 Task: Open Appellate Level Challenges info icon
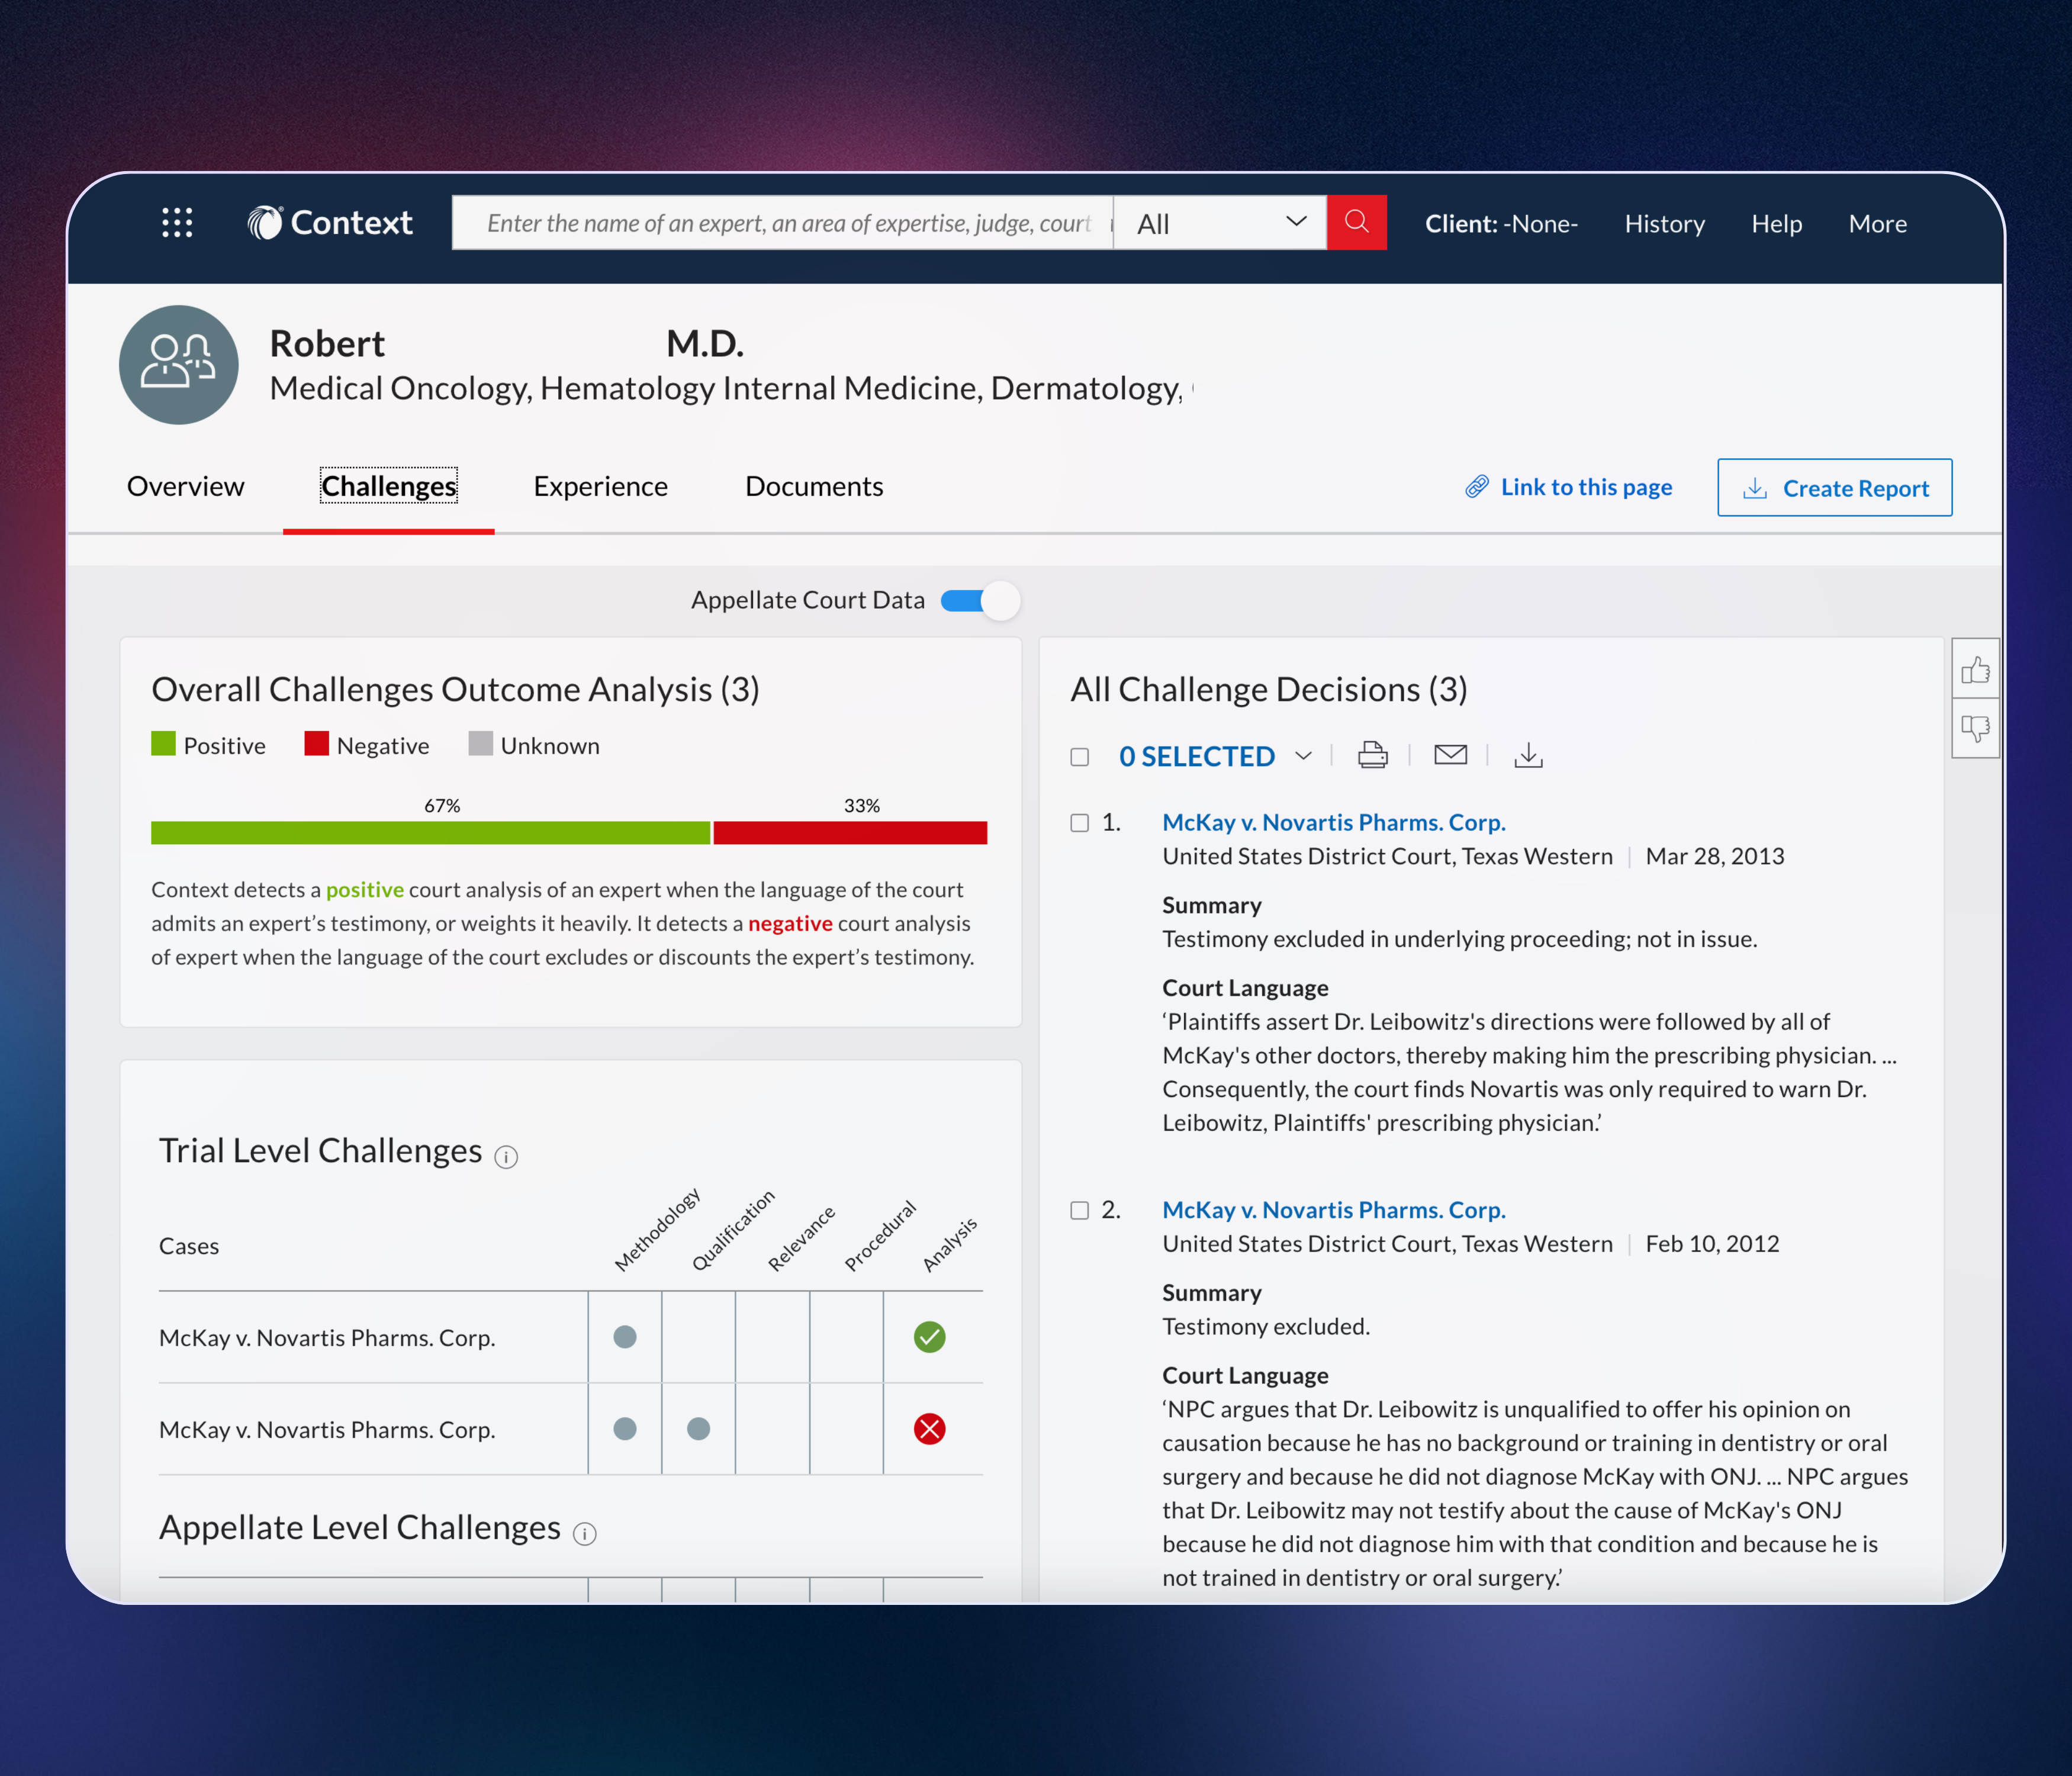tap(585, 1533)
